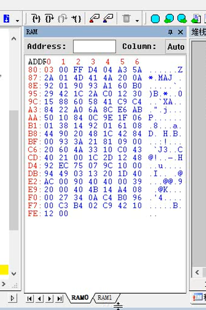
Task: Click the download arrow icon in toolbar
Action: pos(6,18)
